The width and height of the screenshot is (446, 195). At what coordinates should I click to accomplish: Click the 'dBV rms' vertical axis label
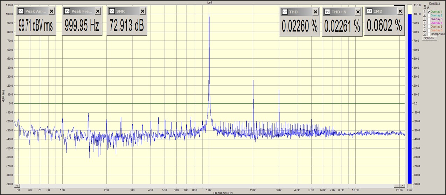(3, 96)
